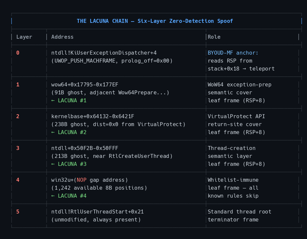The image size is (307, 239).
Task: Click '(91B ghost, adjacent Wow64Prepare...)' text
Action: coord(110,93)
